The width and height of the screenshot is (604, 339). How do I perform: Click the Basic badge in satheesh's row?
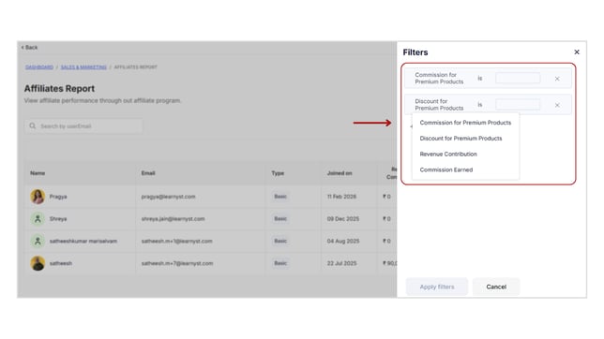(x=280, y=263)
